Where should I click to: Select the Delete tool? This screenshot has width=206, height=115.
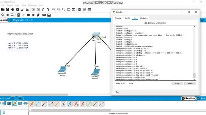[x=8, y=15]
